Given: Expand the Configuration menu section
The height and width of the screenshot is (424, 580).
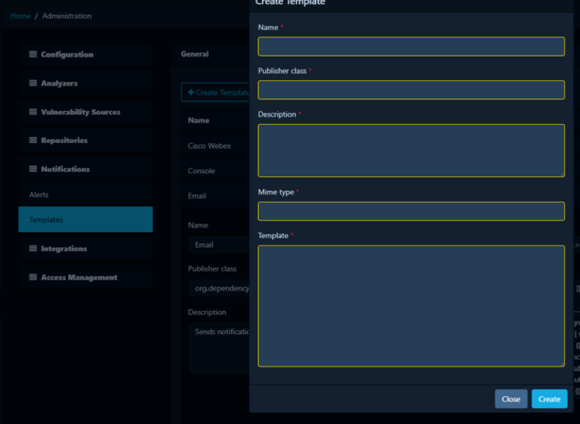Looking at the screenshot, I should [x=85, y=54].
